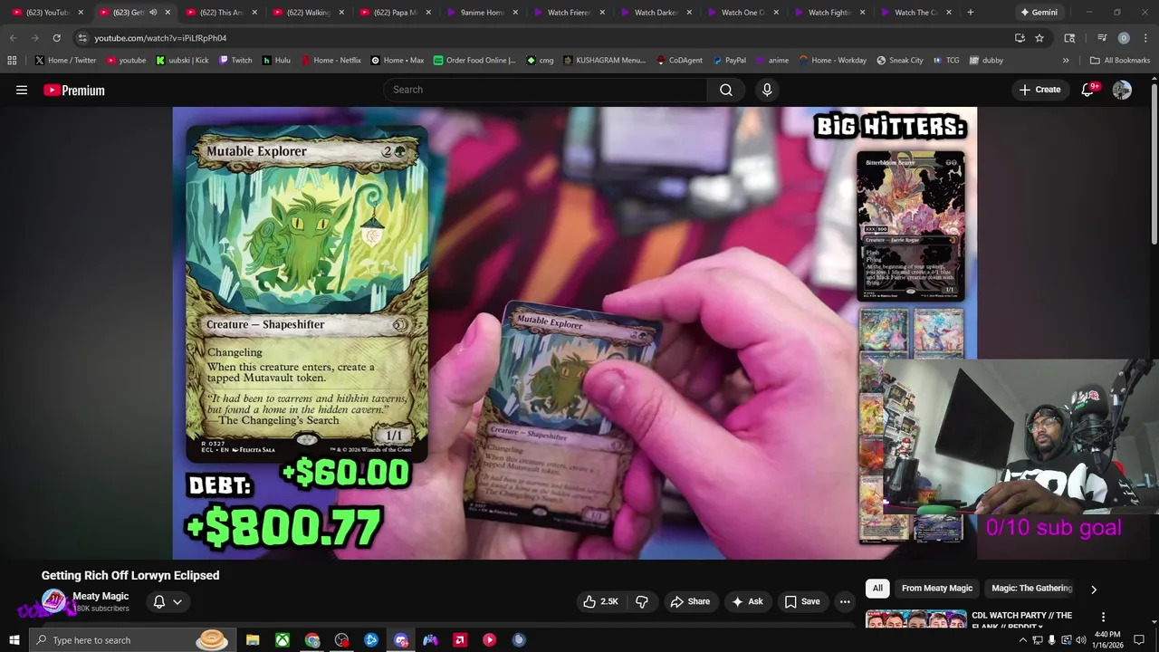Select the All filter chip
Image resolution: width=1159 pixels, height=652 pixels.
coord(877,589)
